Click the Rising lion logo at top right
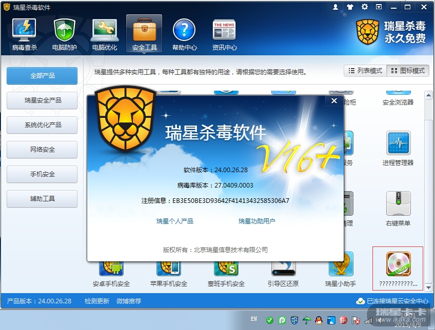435x330 pixels. (x=368, y=32)
